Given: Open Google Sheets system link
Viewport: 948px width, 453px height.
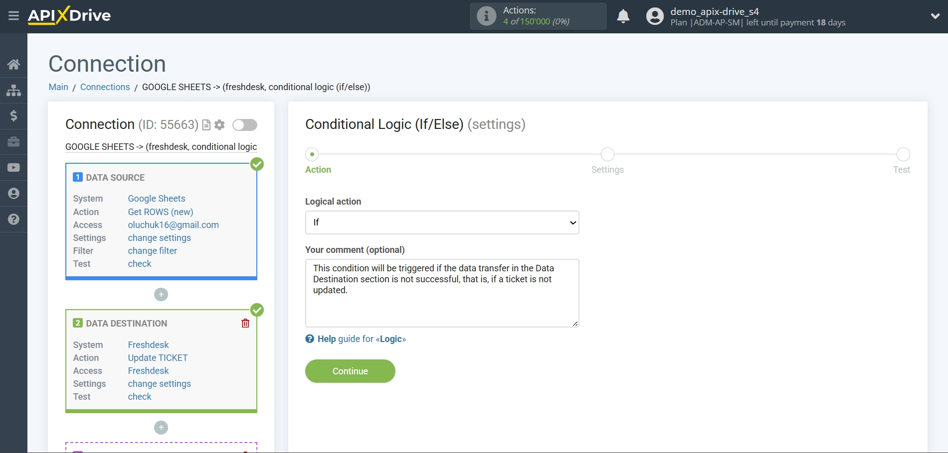Looking at the screenshot, I should point(157,199).
